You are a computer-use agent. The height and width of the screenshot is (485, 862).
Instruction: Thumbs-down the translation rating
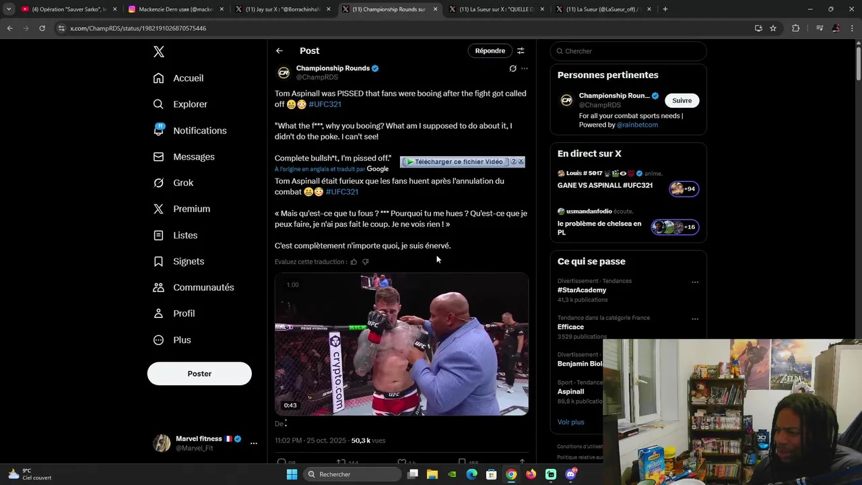pos(366,262)
